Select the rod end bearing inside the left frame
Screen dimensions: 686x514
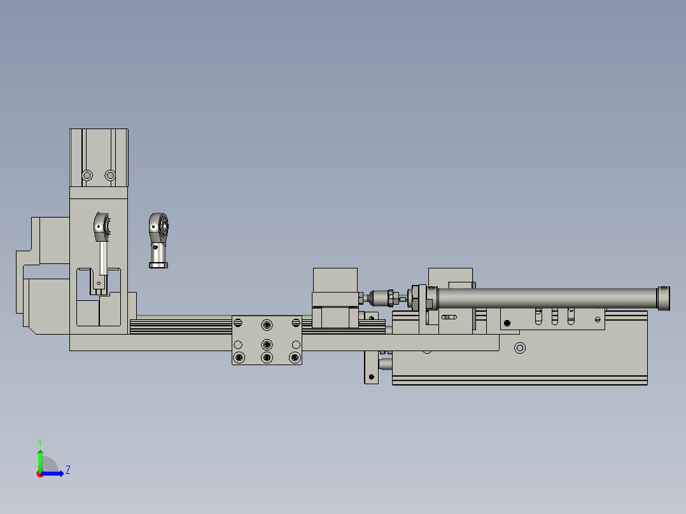pyautogui.click(x=102, y=244)
